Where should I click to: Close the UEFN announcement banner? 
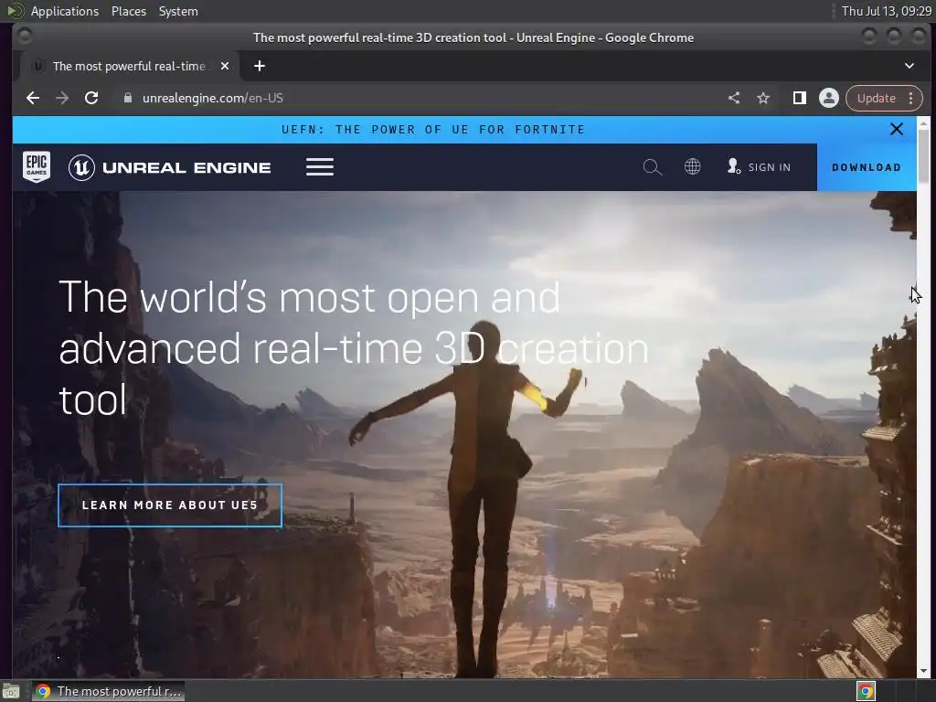896,129
